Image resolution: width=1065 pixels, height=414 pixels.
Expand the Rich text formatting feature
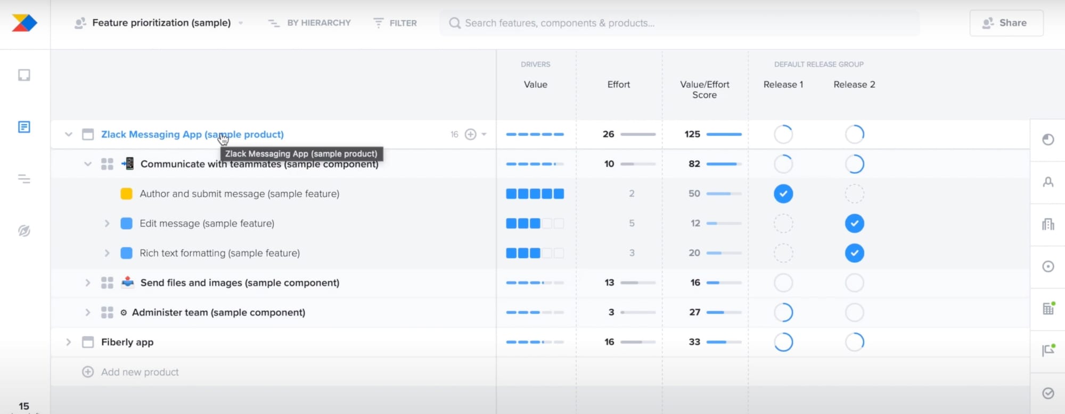pyautogui.click(x=107, y=253)
